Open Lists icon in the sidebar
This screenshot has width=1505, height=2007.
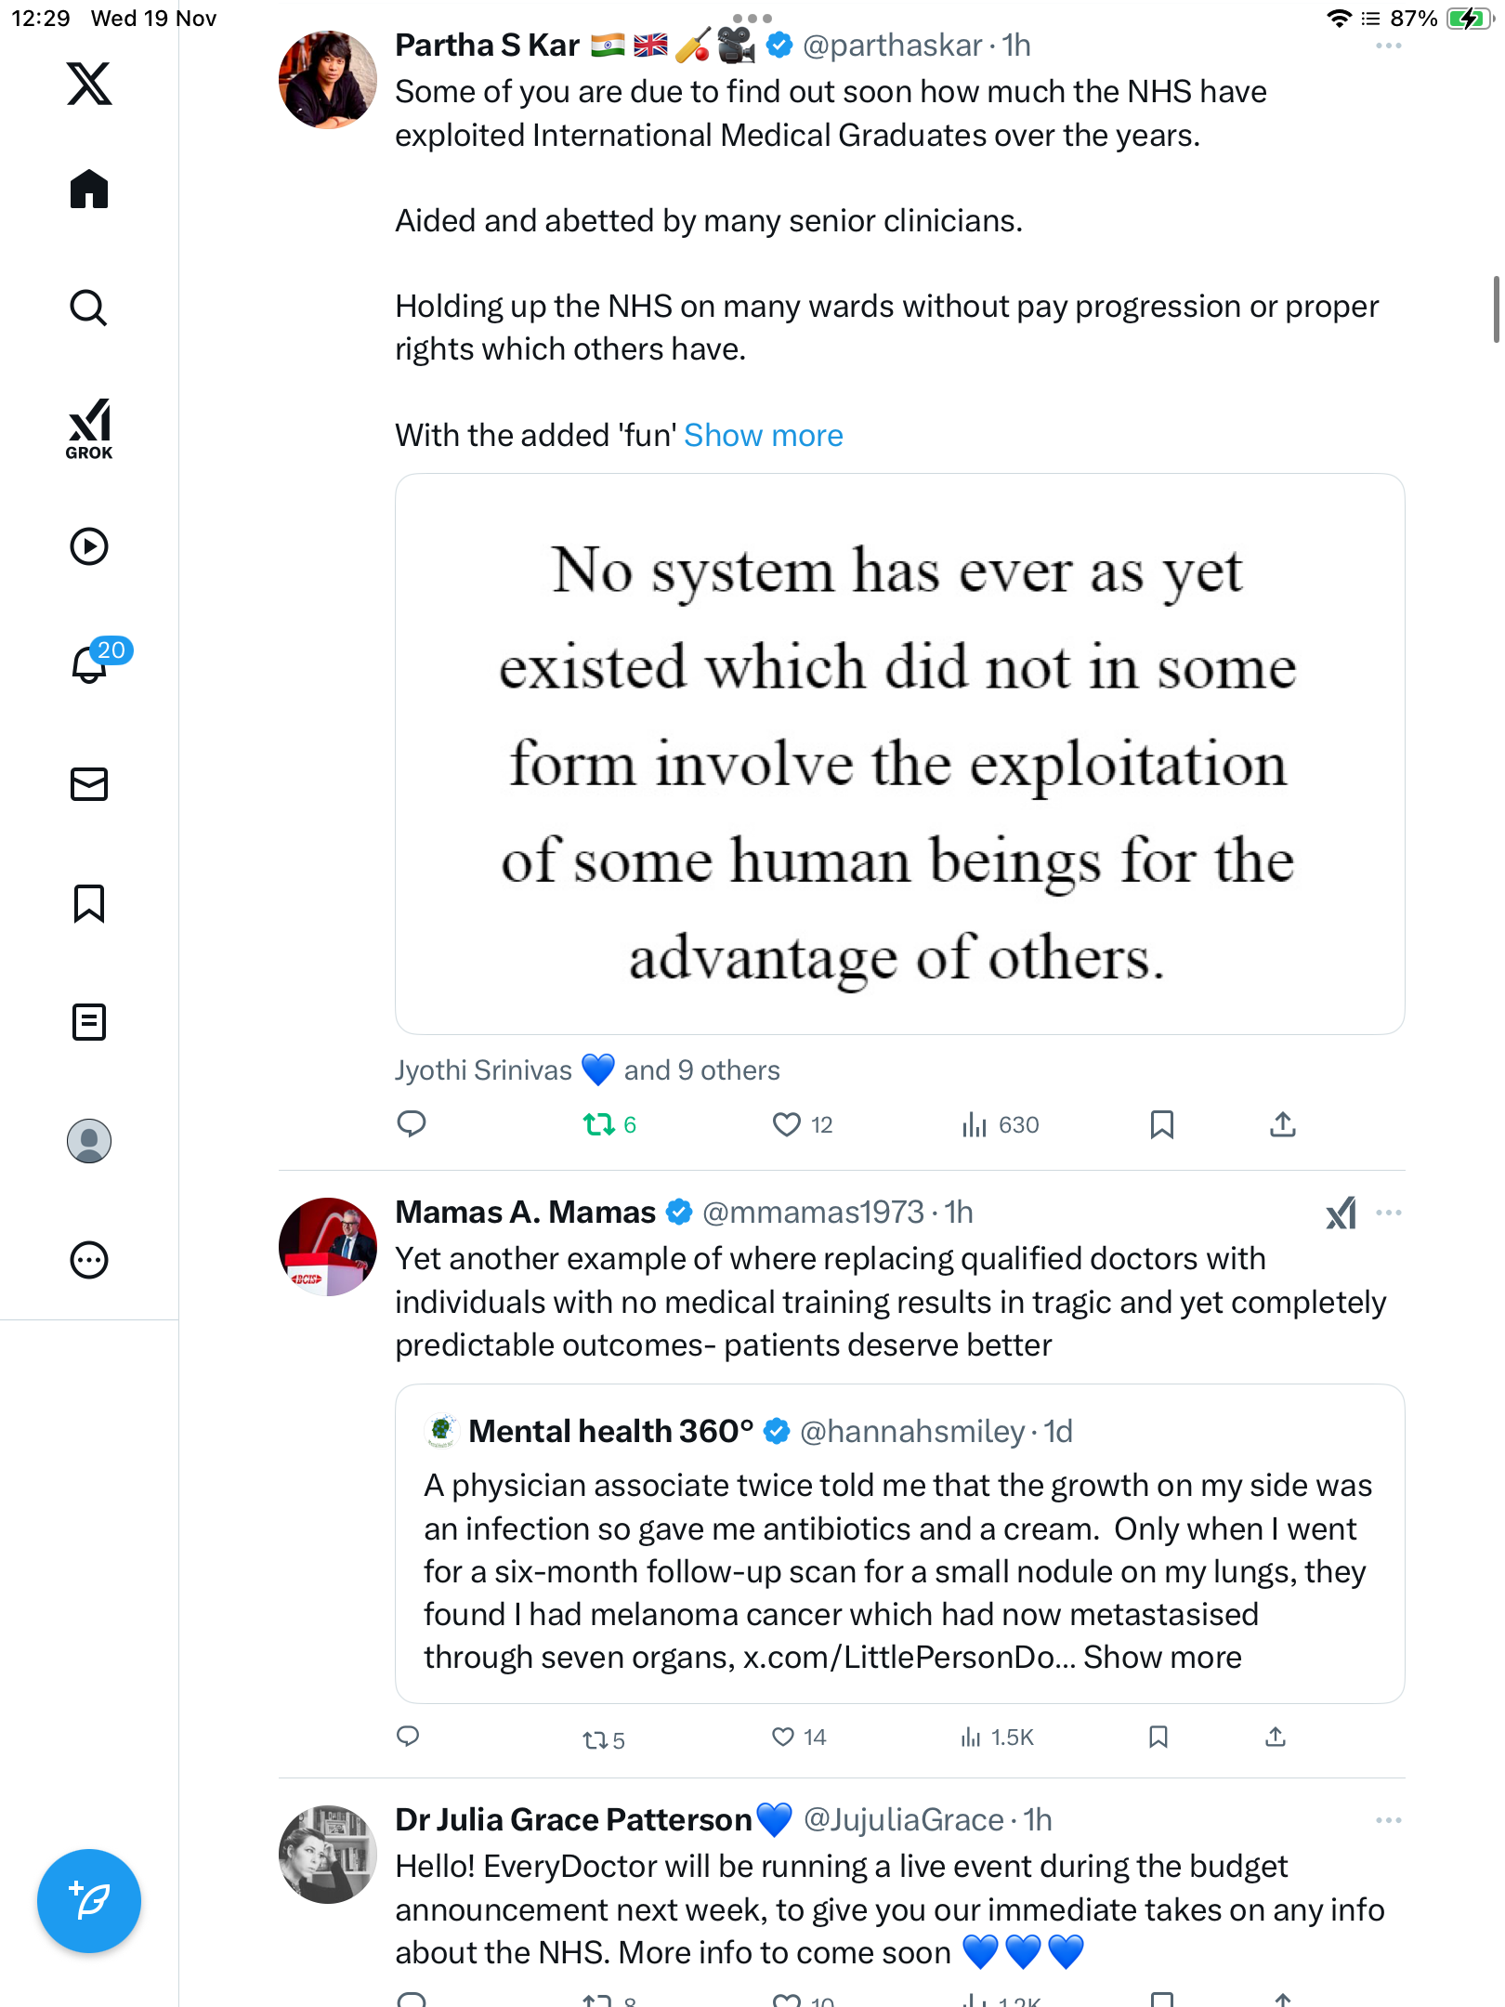(x=89, y=1022)
